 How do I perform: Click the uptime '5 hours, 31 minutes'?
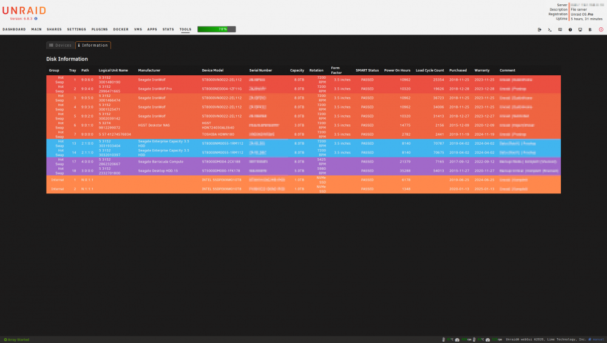586,19
